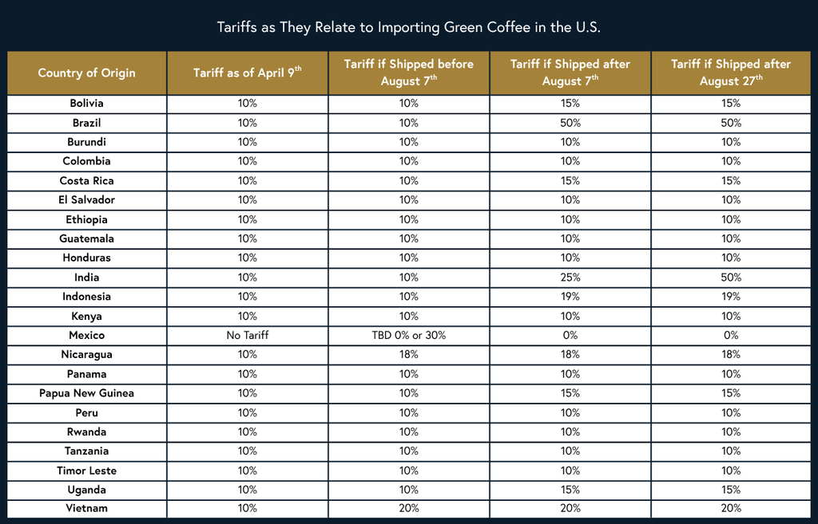Click the 'TBD 0% or 30%' cell
This screenshot has width=818, height=524.
click(408, 336)
